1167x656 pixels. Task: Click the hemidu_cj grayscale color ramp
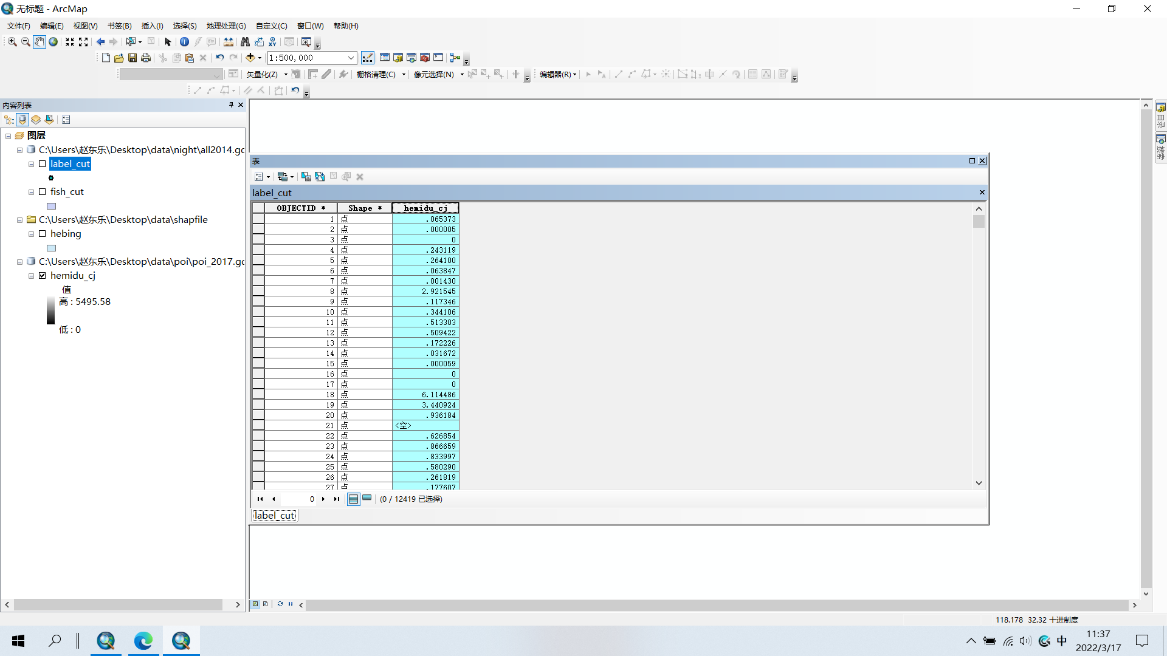coord(51,310)
